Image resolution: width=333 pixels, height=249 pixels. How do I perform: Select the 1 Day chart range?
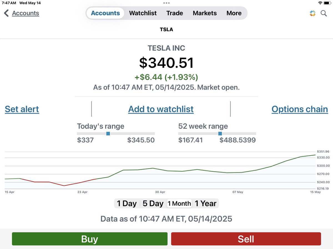coord(127,204)
